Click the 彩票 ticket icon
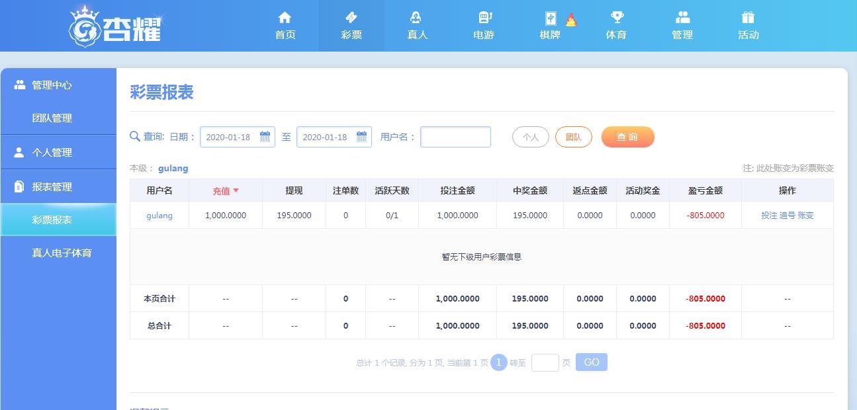 point(351,17)
